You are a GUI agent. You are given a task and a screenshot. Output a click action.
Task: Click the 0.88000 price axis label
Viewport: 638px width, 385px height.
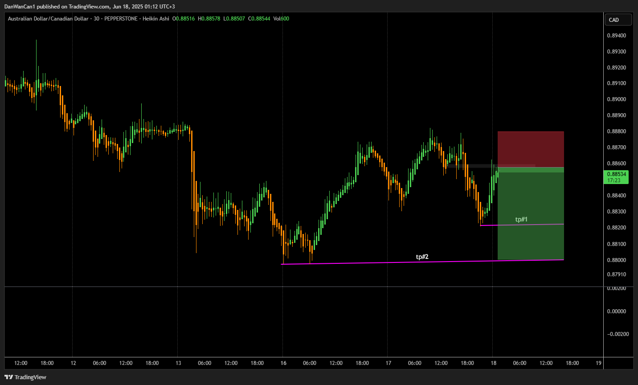616,260
